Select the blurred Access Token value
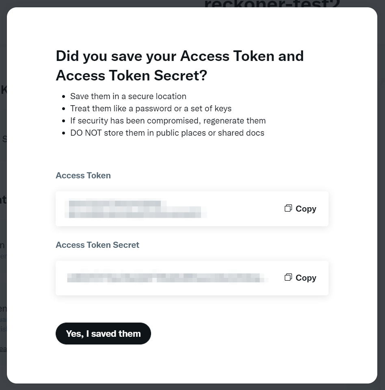Screen dimensions: 385x390 135,209
